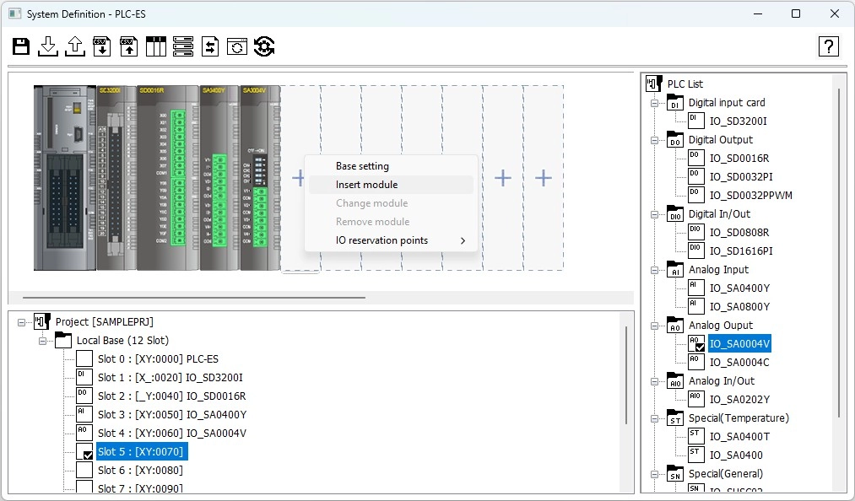The width and height of the screenshot is (855, 501).
Task: Click the SD0016R module image in rack
Action: pos(168,178)
